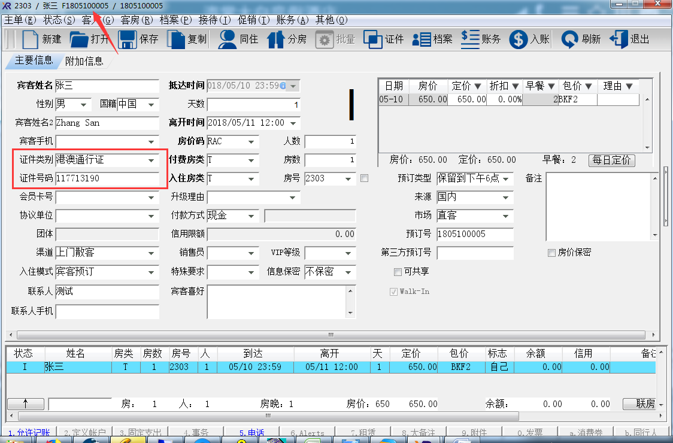Click the 折扣 column header in rate table
The image size is (673, 443).
504,86
